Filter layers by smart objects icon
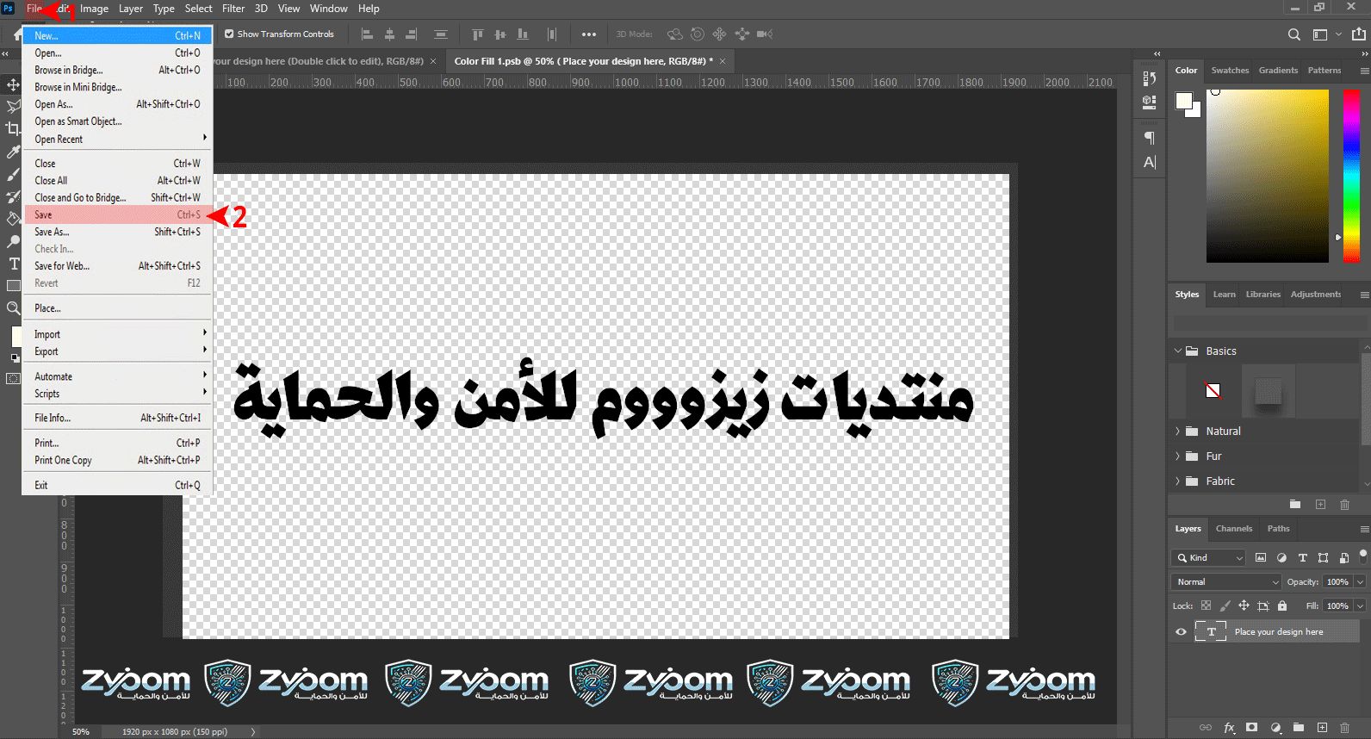The height and width of the screenshot is (739, 1371). point(1344,558)
